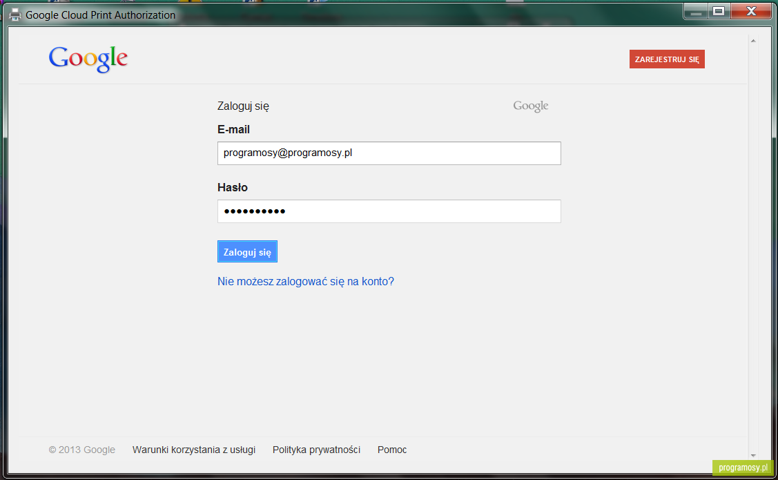Image resolution: width=778 pixels, height=480 pixels.
Task: Click the '© 2013 Google' footer text
Action: click(x=82, y=450)
